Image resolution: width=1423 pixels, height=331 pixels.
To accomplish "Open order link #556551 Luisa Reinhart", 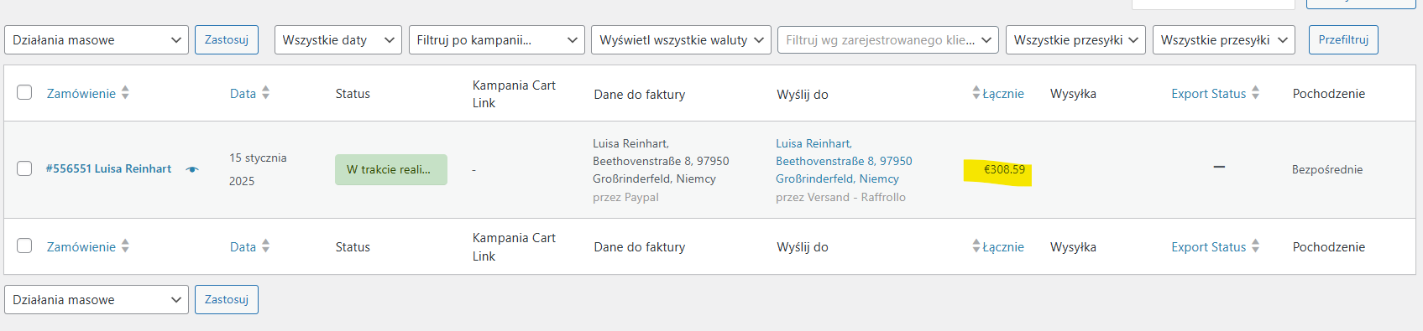I will [108, 168].
